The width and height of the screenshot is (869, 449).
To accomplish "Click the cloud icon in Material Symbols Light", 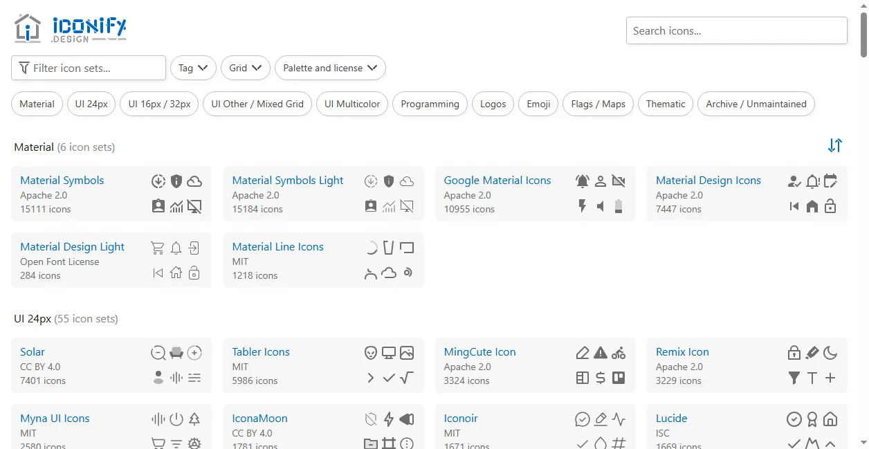I will [x=407, y=181].
